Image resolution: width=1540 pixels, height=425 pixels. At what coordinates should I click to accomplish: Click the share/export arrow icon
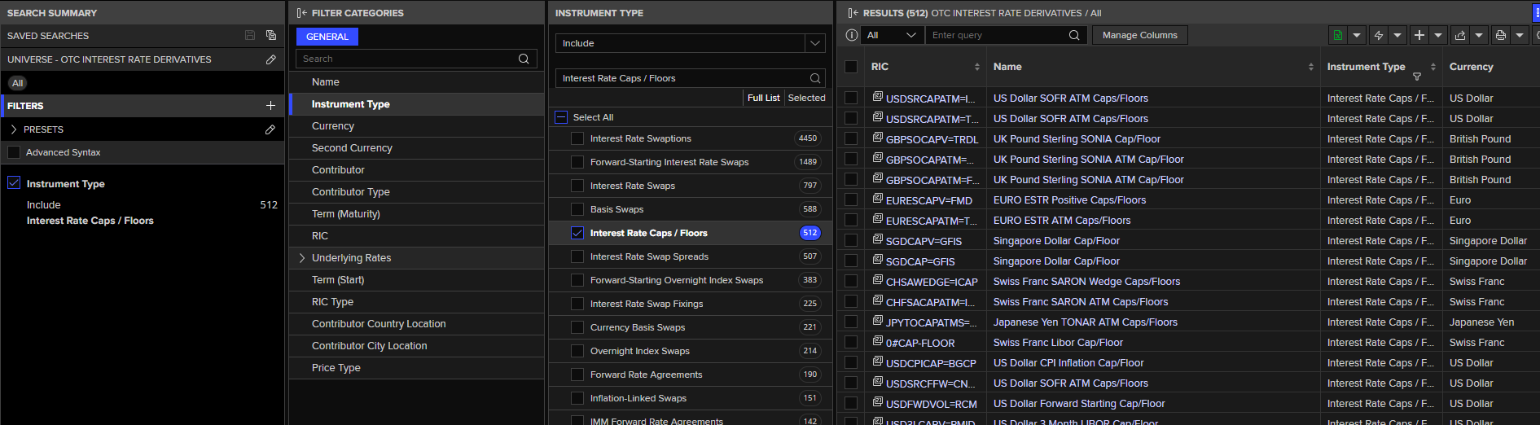1459,35
